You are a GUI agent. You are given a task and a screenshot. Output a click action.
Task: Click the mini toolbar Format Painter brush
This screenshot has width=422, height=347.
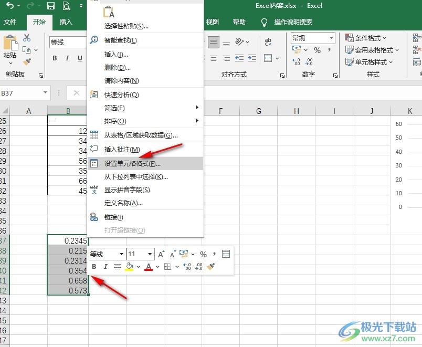coord(210,267)
